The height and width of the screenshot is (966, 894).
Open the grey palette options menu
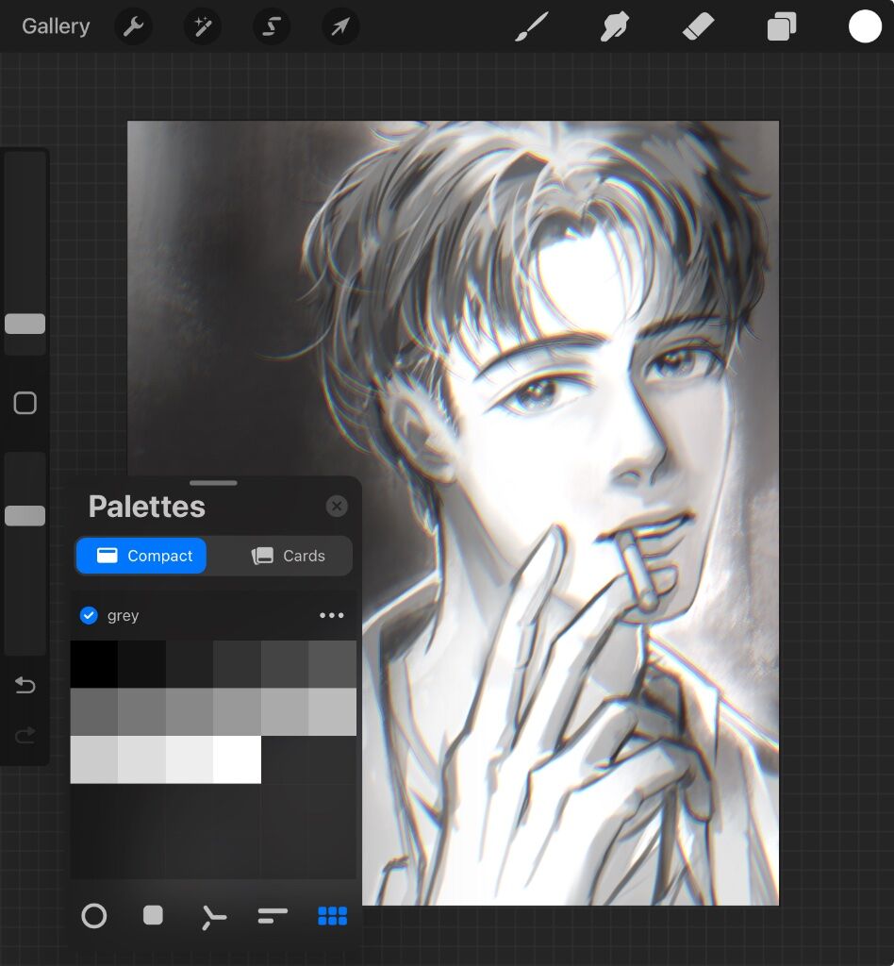click(x=332, y=615)
